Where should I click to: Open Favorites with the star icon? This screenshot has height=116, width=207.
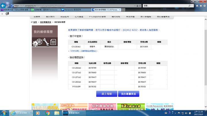[x=201, y=6]
